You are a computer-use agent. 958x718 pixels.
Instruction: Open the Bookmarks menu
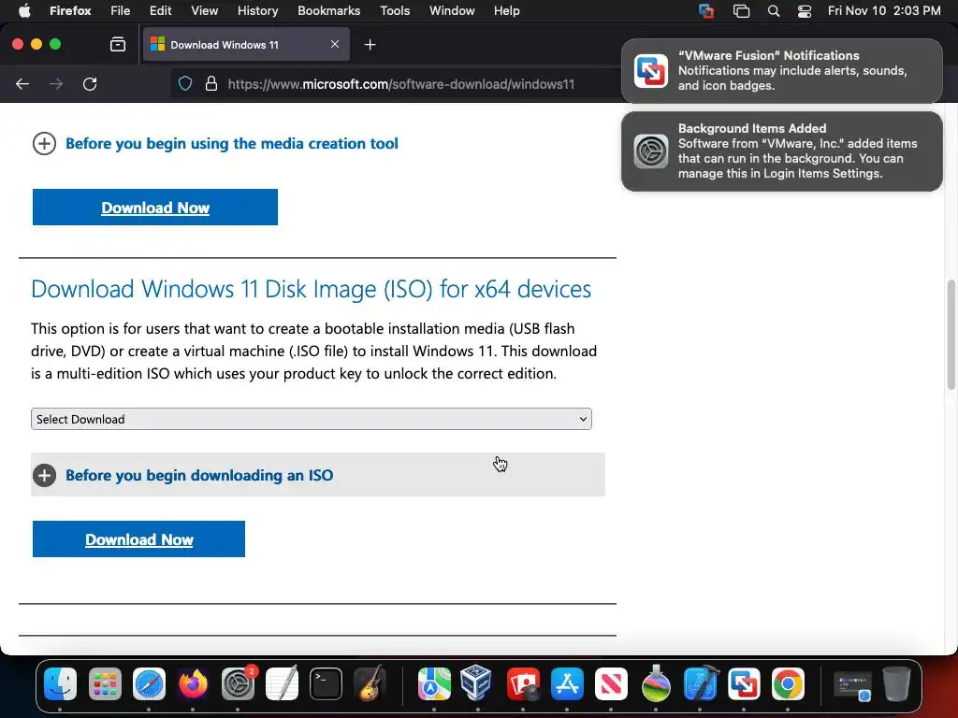[x=328, y=11]
